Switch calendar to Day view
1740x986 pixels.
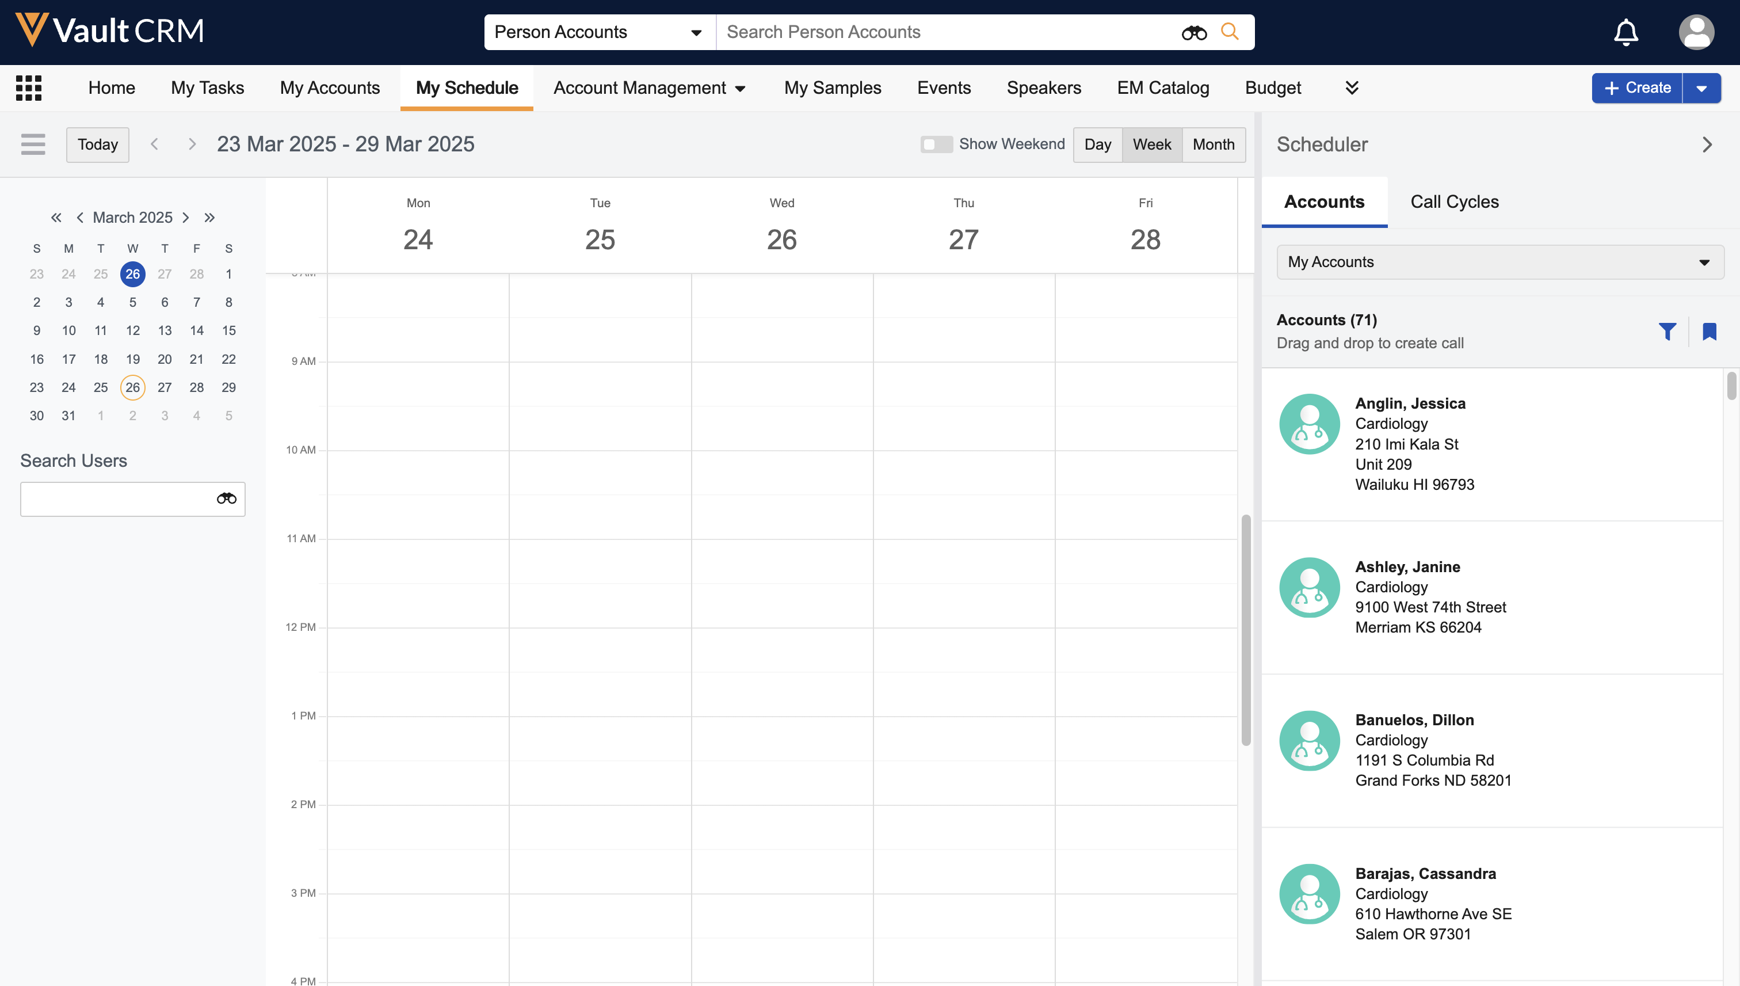[x=1097, y=144]
